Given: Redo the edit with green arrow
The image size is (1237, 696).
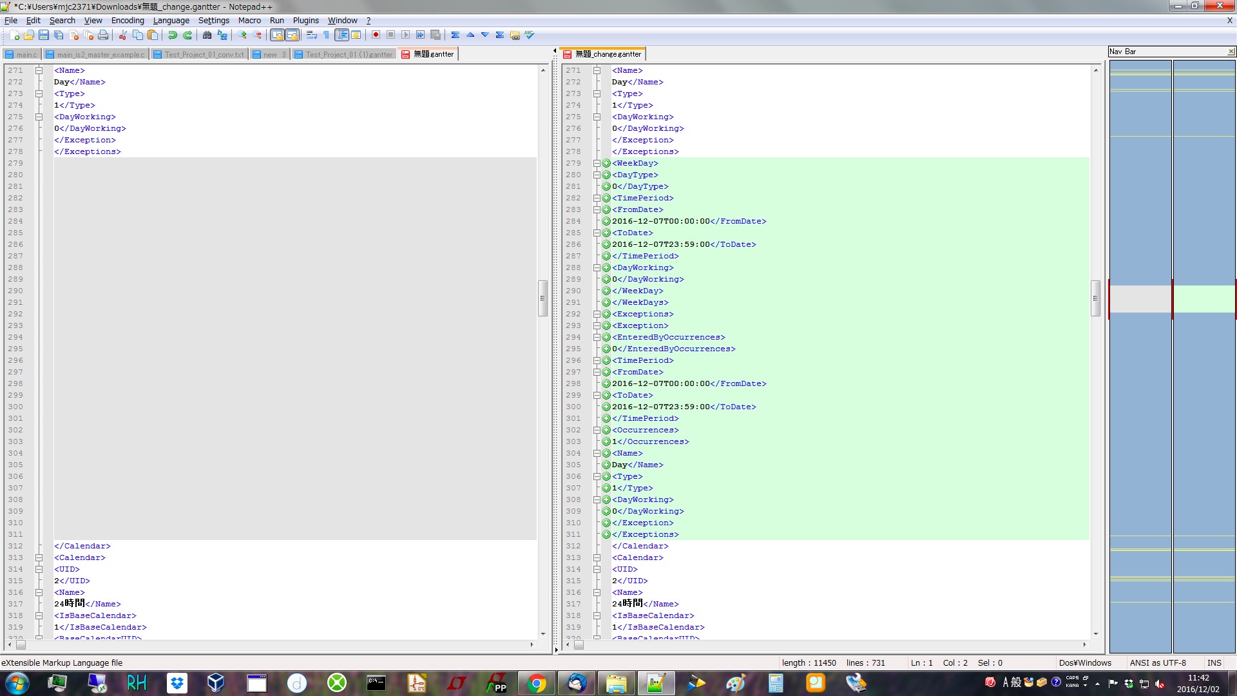Looking at the screenshot, I should (187, 35).
